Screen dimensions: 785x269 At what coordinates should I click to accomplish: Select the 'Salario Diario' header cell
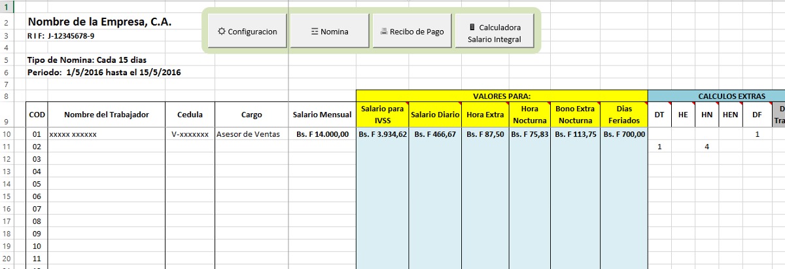pos(435,115)
